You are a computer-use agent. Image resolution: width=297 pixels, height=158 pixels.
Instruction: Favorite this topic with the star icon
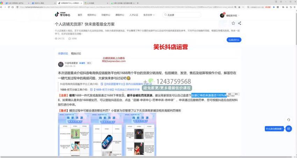click(233, 23)
